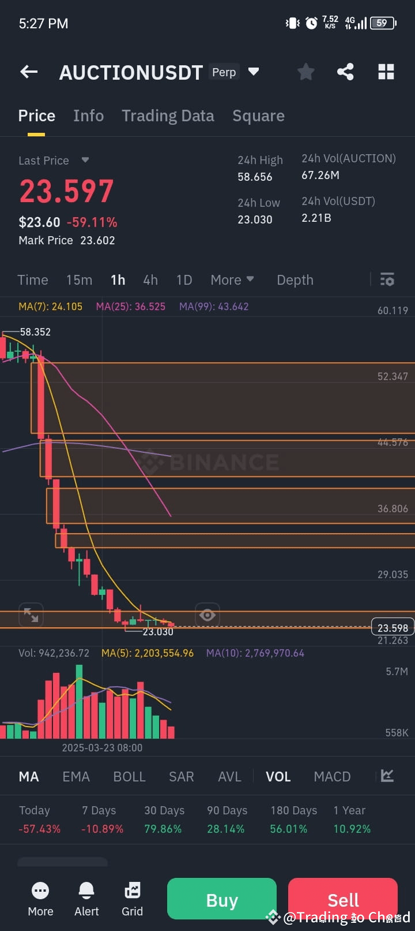Screen dimensions: 415x931
Task: Tap the MA(7): 24.105 legend
Action: click(x=51, y=307)
